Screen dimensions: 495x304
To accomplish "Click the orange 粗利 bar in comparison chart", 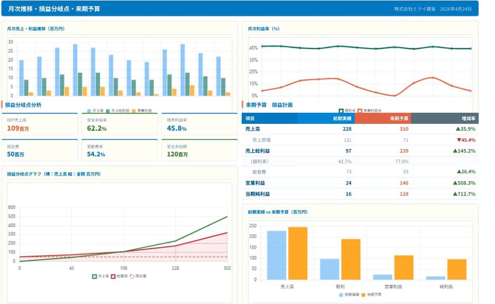I will click(351, 260).
